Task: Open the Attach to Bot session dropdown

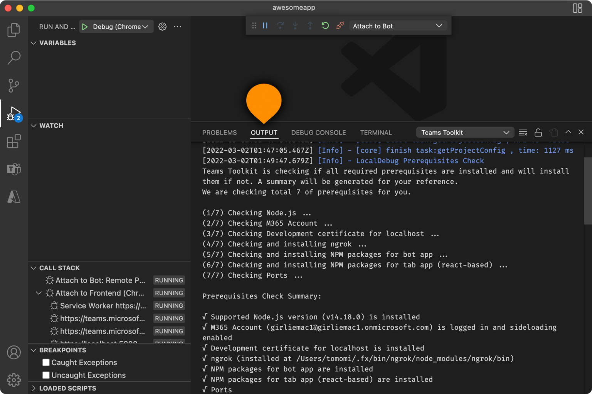Action: (x=397, y=26)
